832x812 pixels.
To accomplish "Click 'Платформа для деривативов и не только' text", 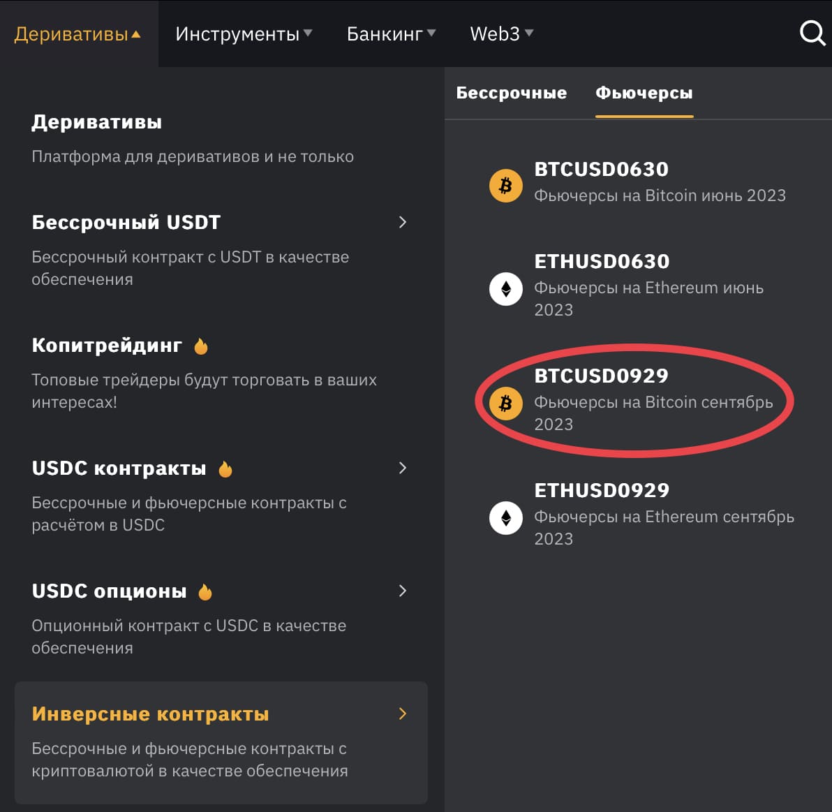I will 193,156.
